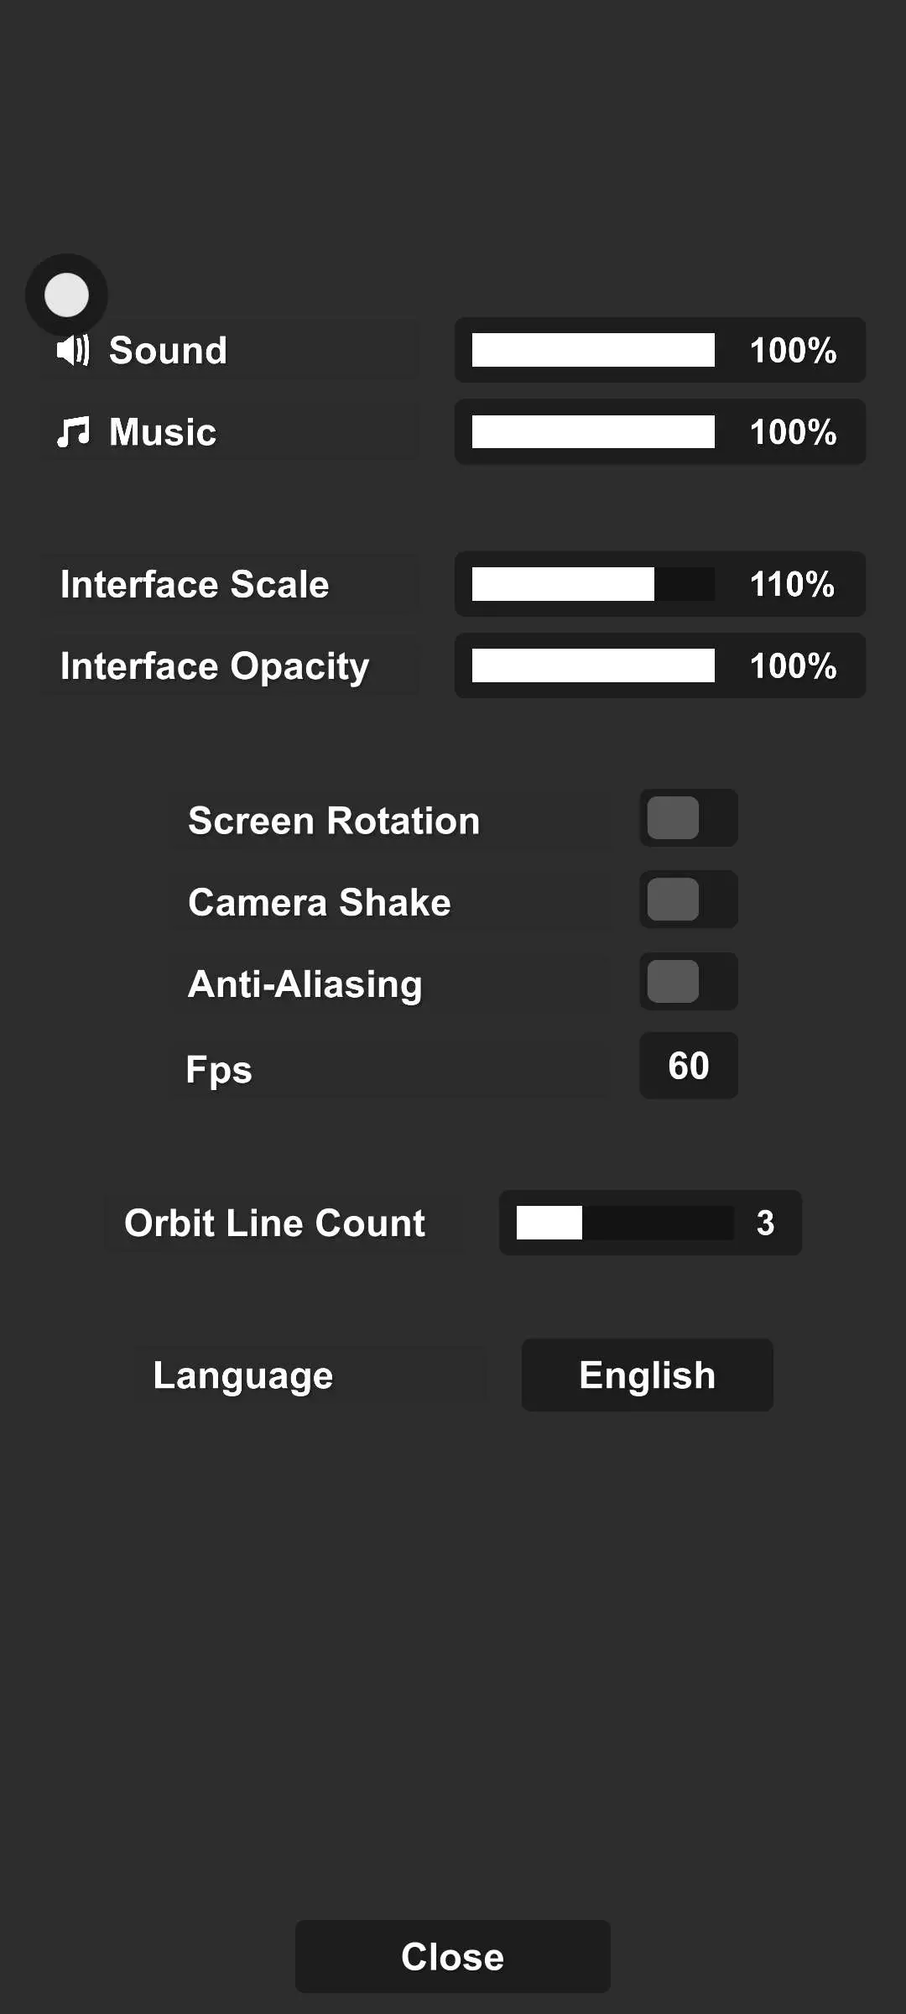
Task: Click the speaker icon beside Sound
Action: 73,350
